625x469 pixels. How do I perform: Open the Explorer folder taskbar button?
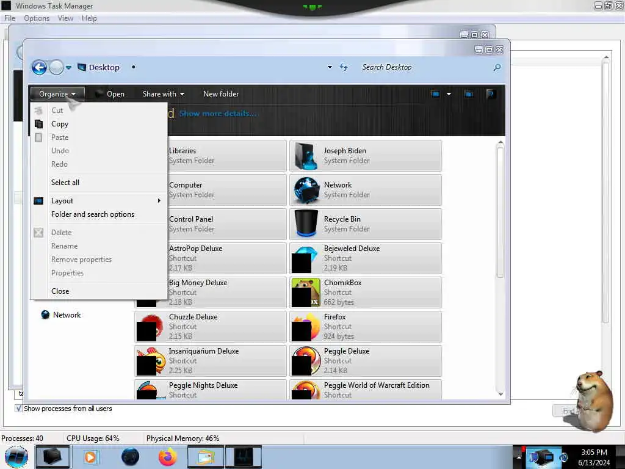coord(205,457)
